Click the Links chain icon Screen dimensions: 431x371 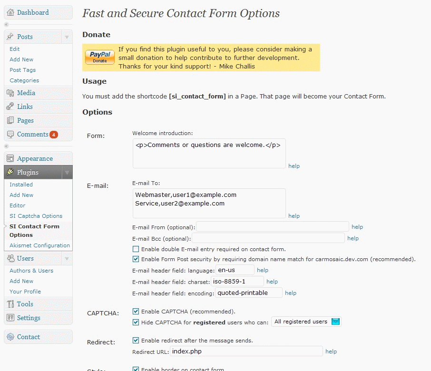tap(10, 107)
